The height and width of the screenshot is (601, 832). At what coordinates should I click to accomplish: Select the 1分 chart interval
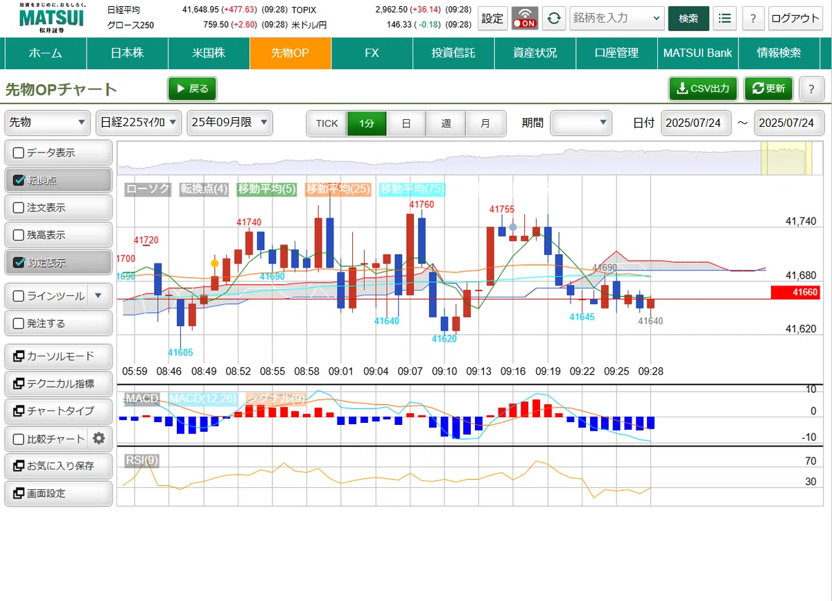coord(367,123)
